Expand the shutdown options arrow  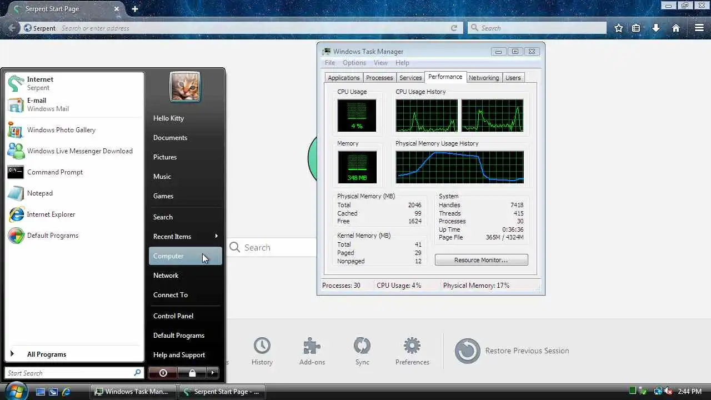click(213, 373)
